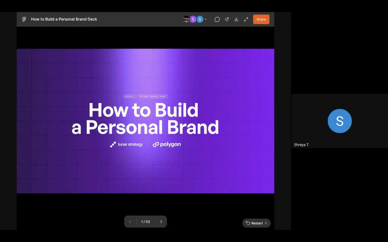Click the orange Share button

[x=261, y=19]
